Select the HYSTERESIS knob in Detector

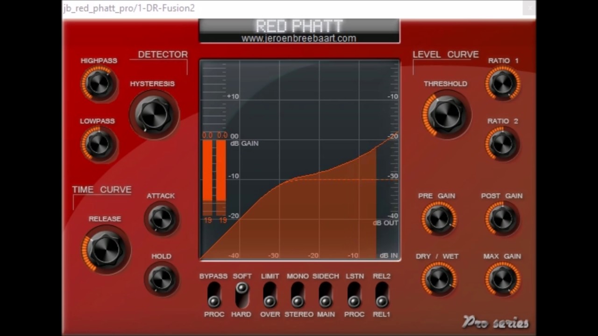[154, 114]
